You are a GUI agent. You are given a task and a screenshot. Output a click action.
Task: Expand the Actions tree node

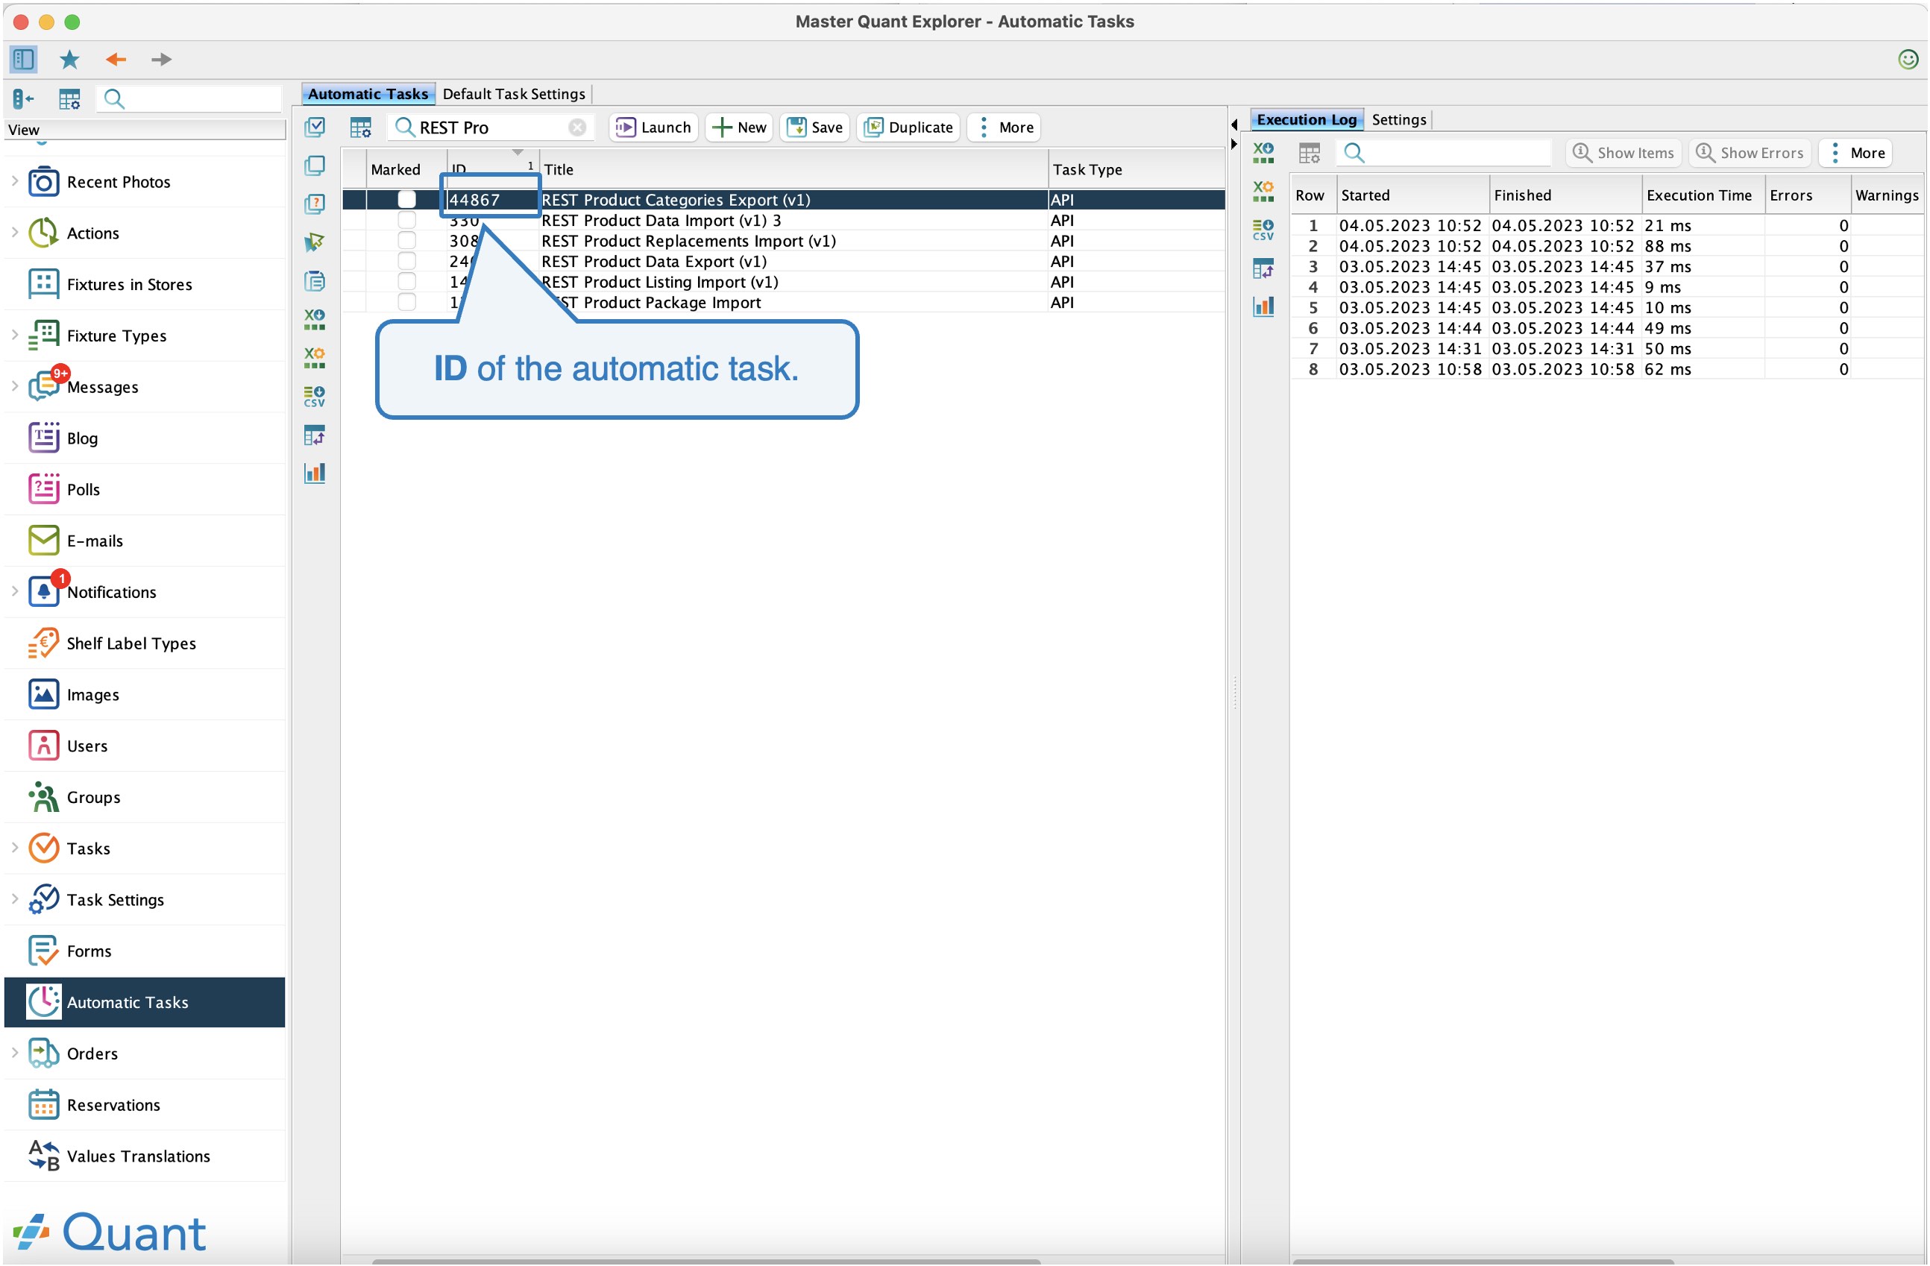point(15,233)
